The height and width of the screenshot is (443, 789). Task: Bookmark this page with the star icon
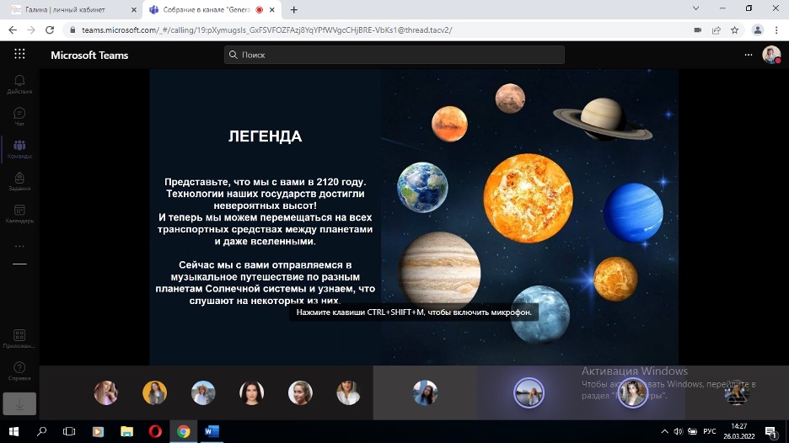click(x=734, y=29)
